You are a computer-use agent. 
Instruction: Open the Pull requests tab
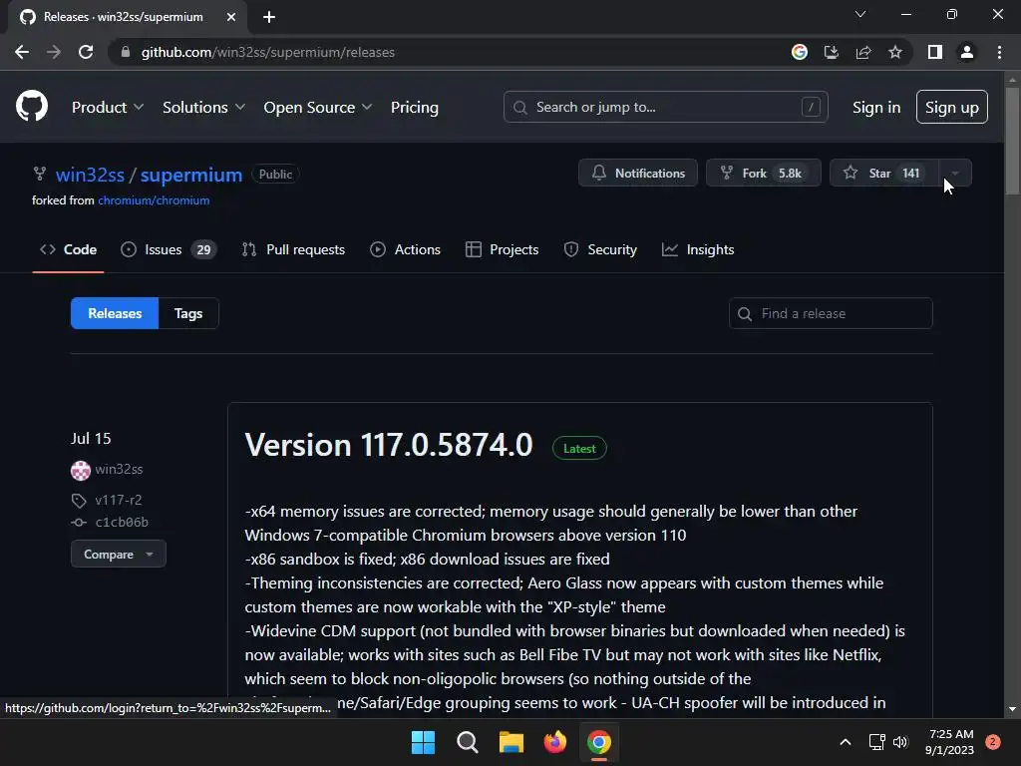[x=293, y=249]
